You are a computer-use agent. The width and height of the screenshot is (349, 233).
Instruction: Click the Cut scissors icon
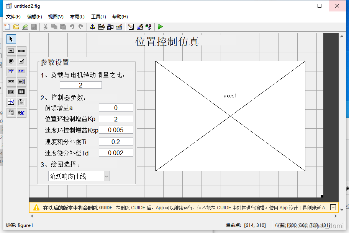click(x=46, y=27)
